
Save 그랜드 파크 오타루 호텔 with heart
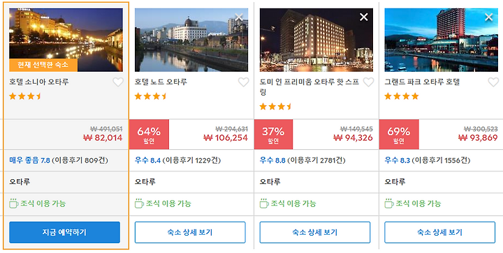(x=493, y=82)
